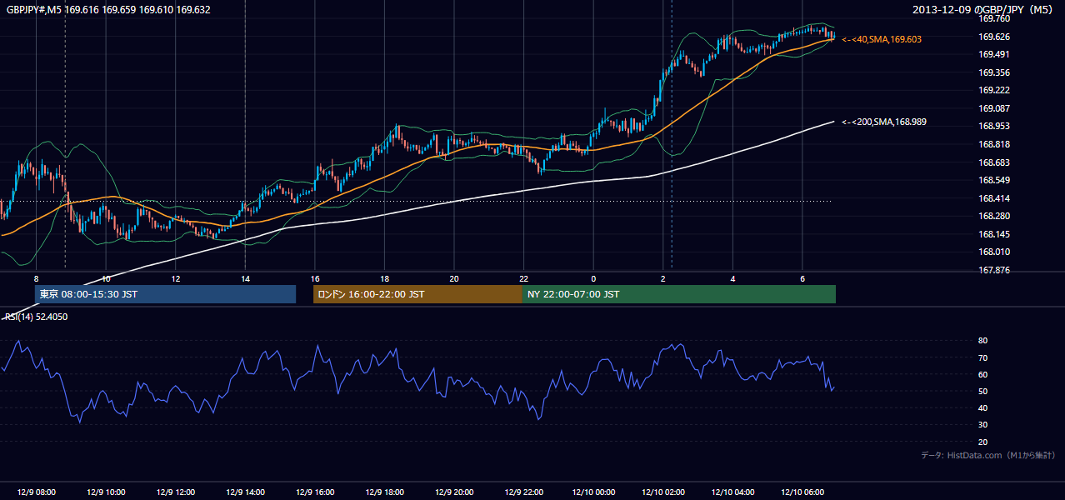Click the 12/9 10:00 time axis label
Image resolution: width=1065 pixels, height=500 pixels.
pyautogui.click(x=106, y=492)
